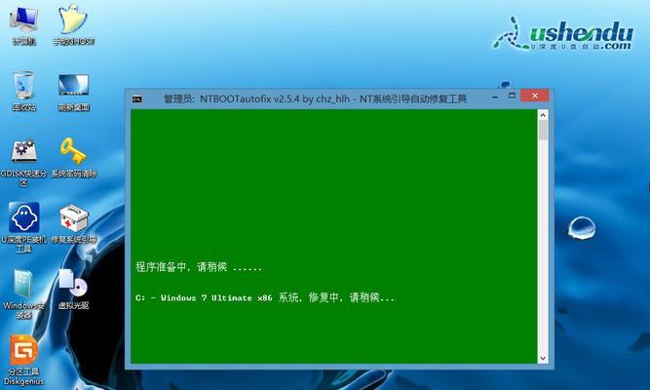Launch the system password removal key icon

73,158
